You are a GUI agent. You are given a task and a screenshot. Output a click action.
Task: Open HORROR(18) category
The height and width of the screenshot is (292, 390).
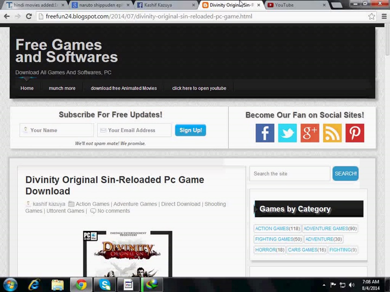[270, 250]
